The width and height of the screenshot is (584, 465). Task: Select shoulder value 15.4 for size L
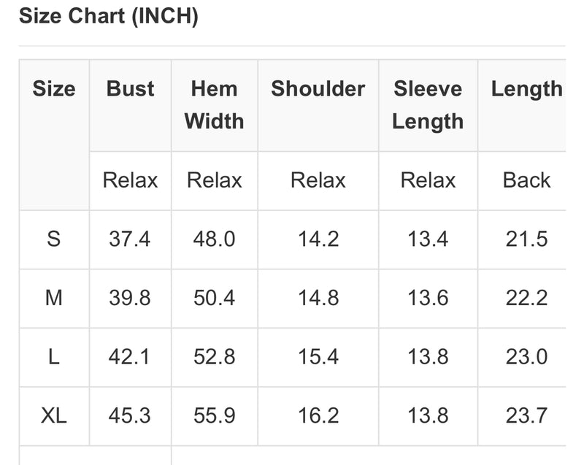click(318, 357)
